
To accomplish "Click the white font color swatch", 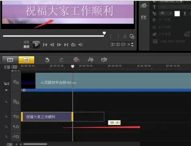I will 177,13.
